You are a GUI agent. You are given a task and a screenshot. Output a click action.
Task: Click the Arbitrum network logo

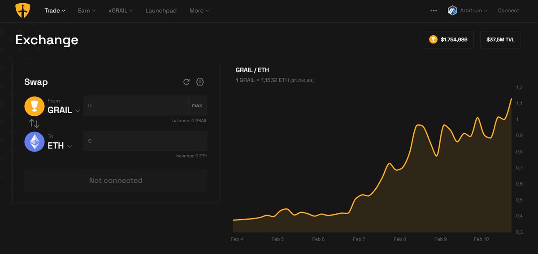tap(452, 10)
